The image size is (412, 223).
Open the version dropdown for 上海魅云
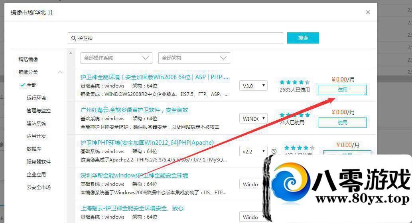[252, 217]
